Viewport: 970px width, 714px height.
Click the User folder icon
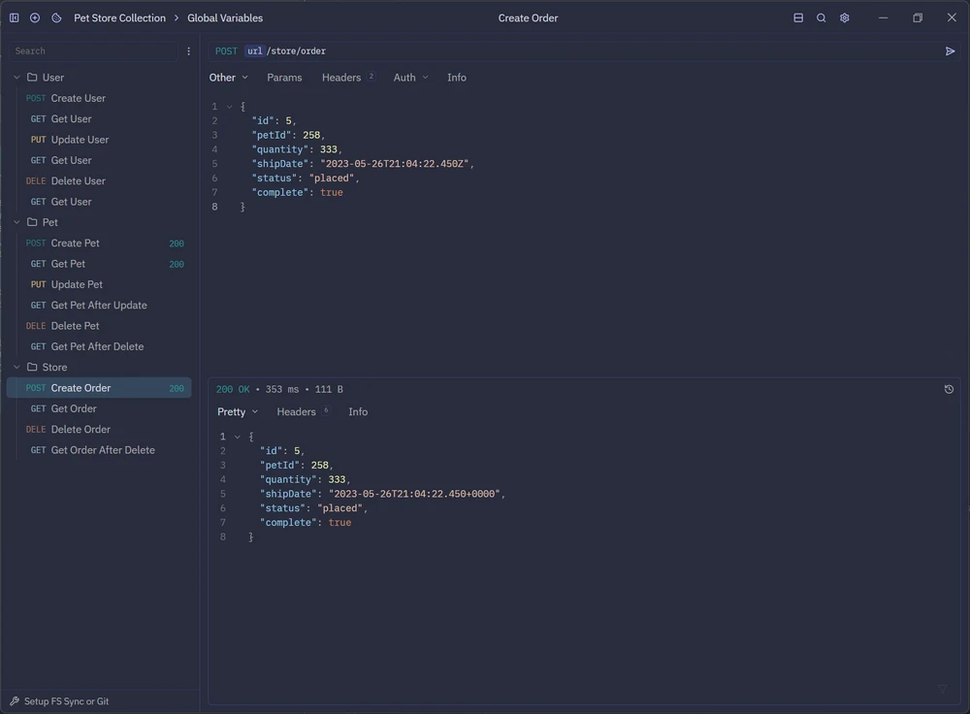tap(32, 78)
